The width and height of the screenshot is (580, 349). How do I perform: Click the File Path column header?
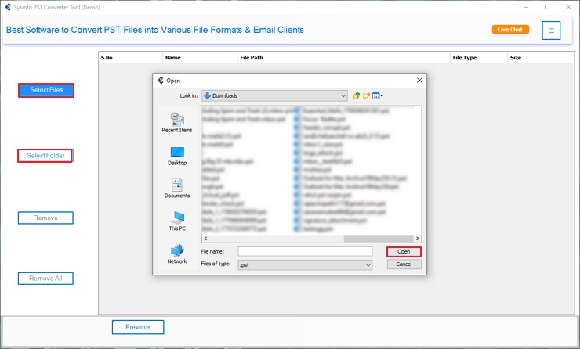tap(343, 58)
